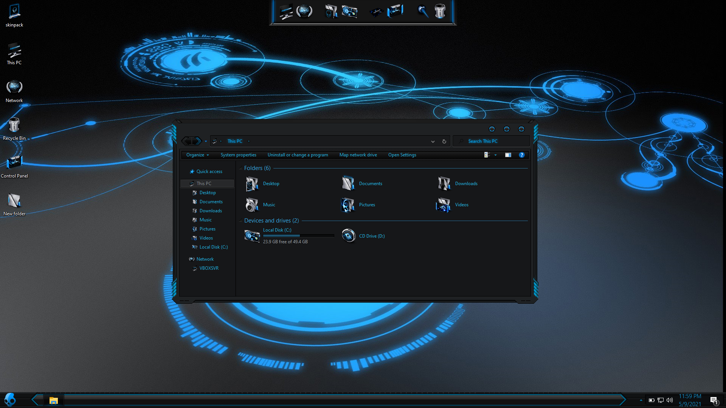Toggle the preview pane button
This screenshot has width=726, height=408.
click(x=508, y=155)
